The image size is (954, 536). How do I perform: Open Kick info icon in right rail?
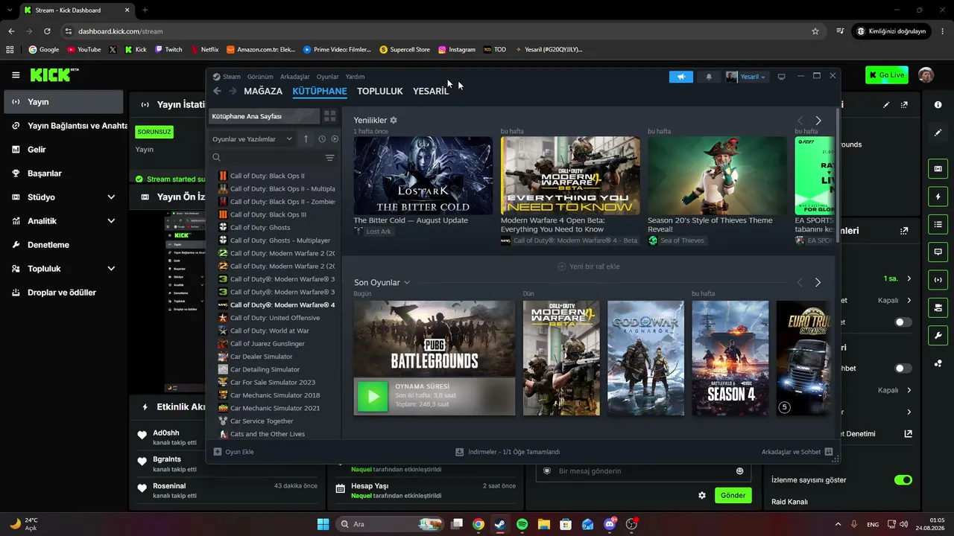pos(938,105)
